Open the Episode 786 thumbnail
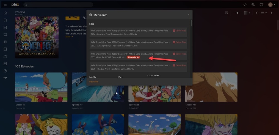Viewport: 279px width, 135px height. (211, 87)
